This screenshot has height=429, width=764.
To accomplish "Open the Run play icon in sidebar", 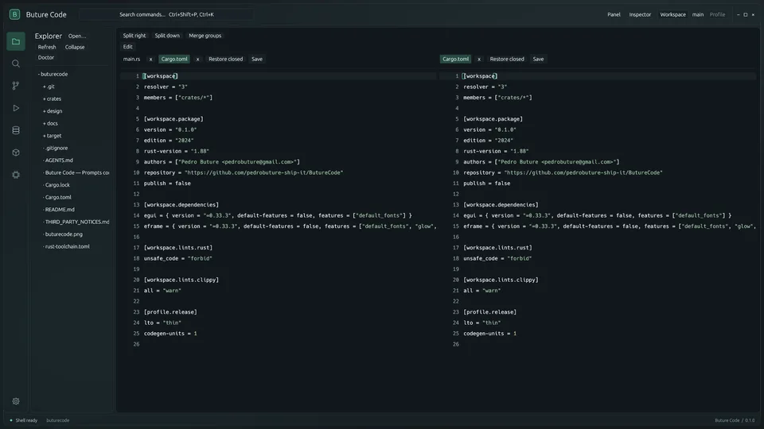I will point(16,108).
